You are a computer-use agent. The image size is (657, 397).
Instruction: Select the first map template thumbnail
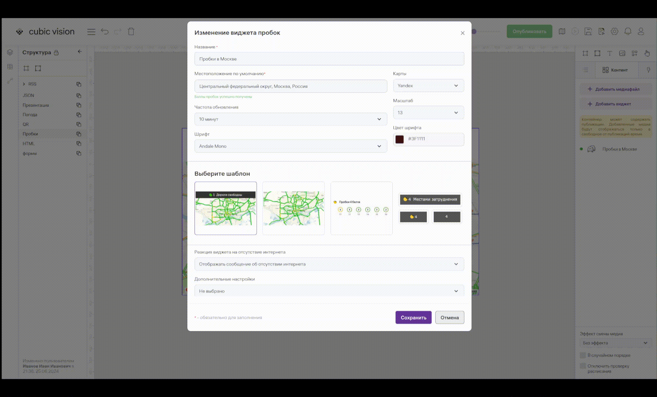click(x=225, y=208)
